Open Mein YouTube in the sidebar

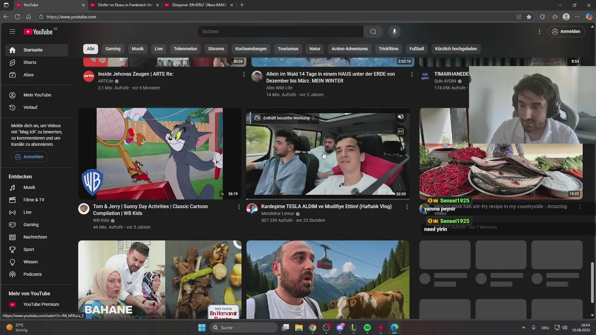click(37, 95)
